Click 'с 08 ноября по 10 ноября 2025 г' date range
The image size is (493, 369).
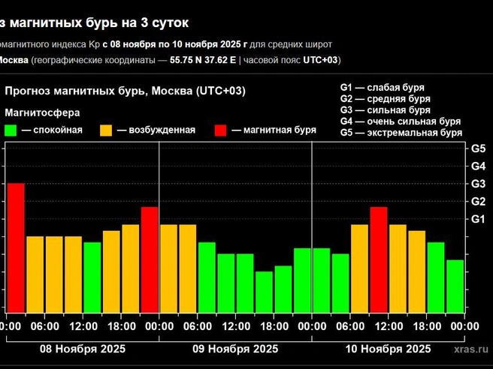tap(175, 44)
